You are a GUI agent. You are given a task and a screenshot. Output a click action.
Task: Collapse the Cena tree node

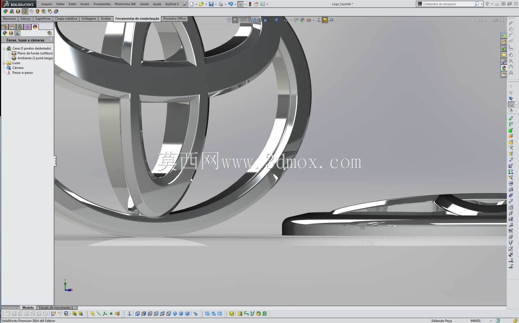coord(4,49)
